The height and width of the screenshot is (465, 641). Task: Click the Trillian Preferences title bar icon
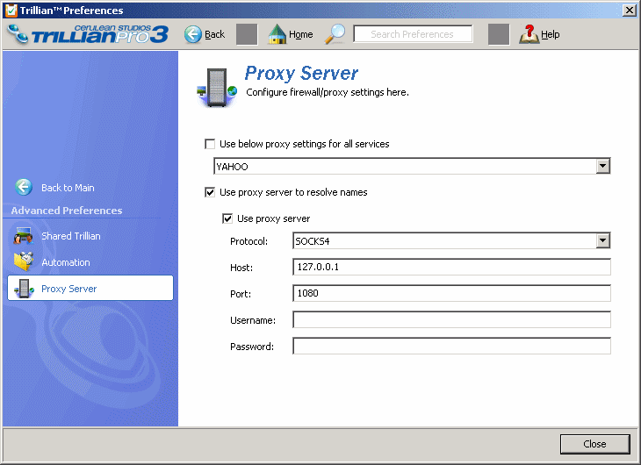tap(11, 11)
